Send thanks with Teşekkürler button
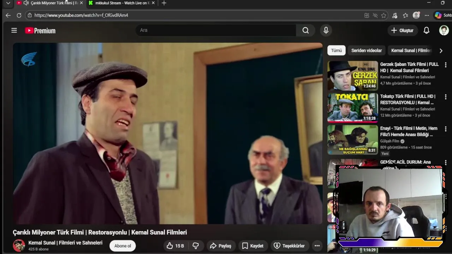 (289, 246)
